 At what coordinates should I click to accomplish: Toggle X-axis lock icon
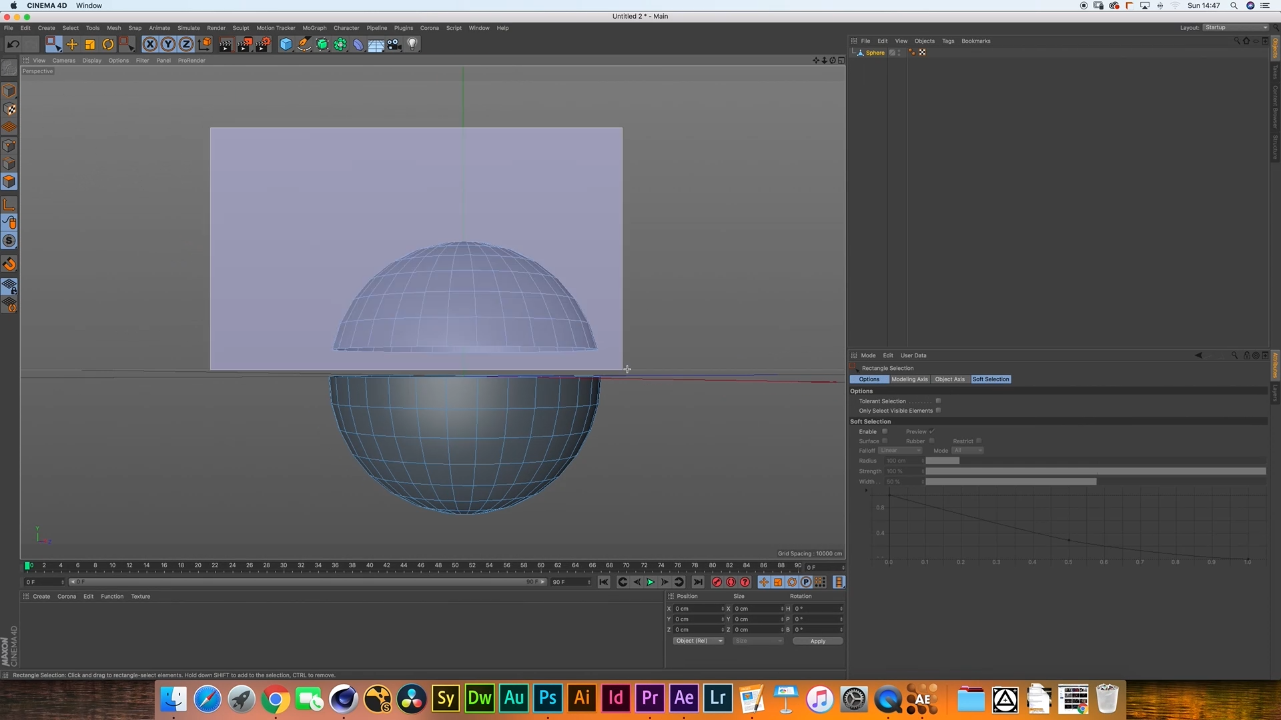(x=150, y=44)
